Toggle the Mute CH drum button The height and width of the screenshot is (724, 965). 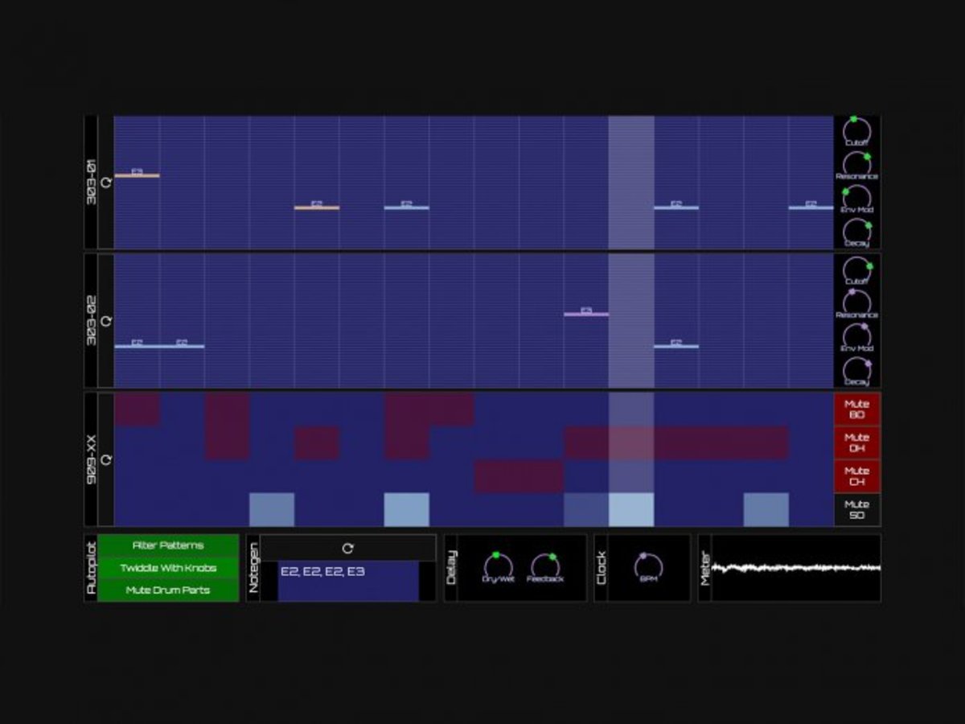(856, 476)
